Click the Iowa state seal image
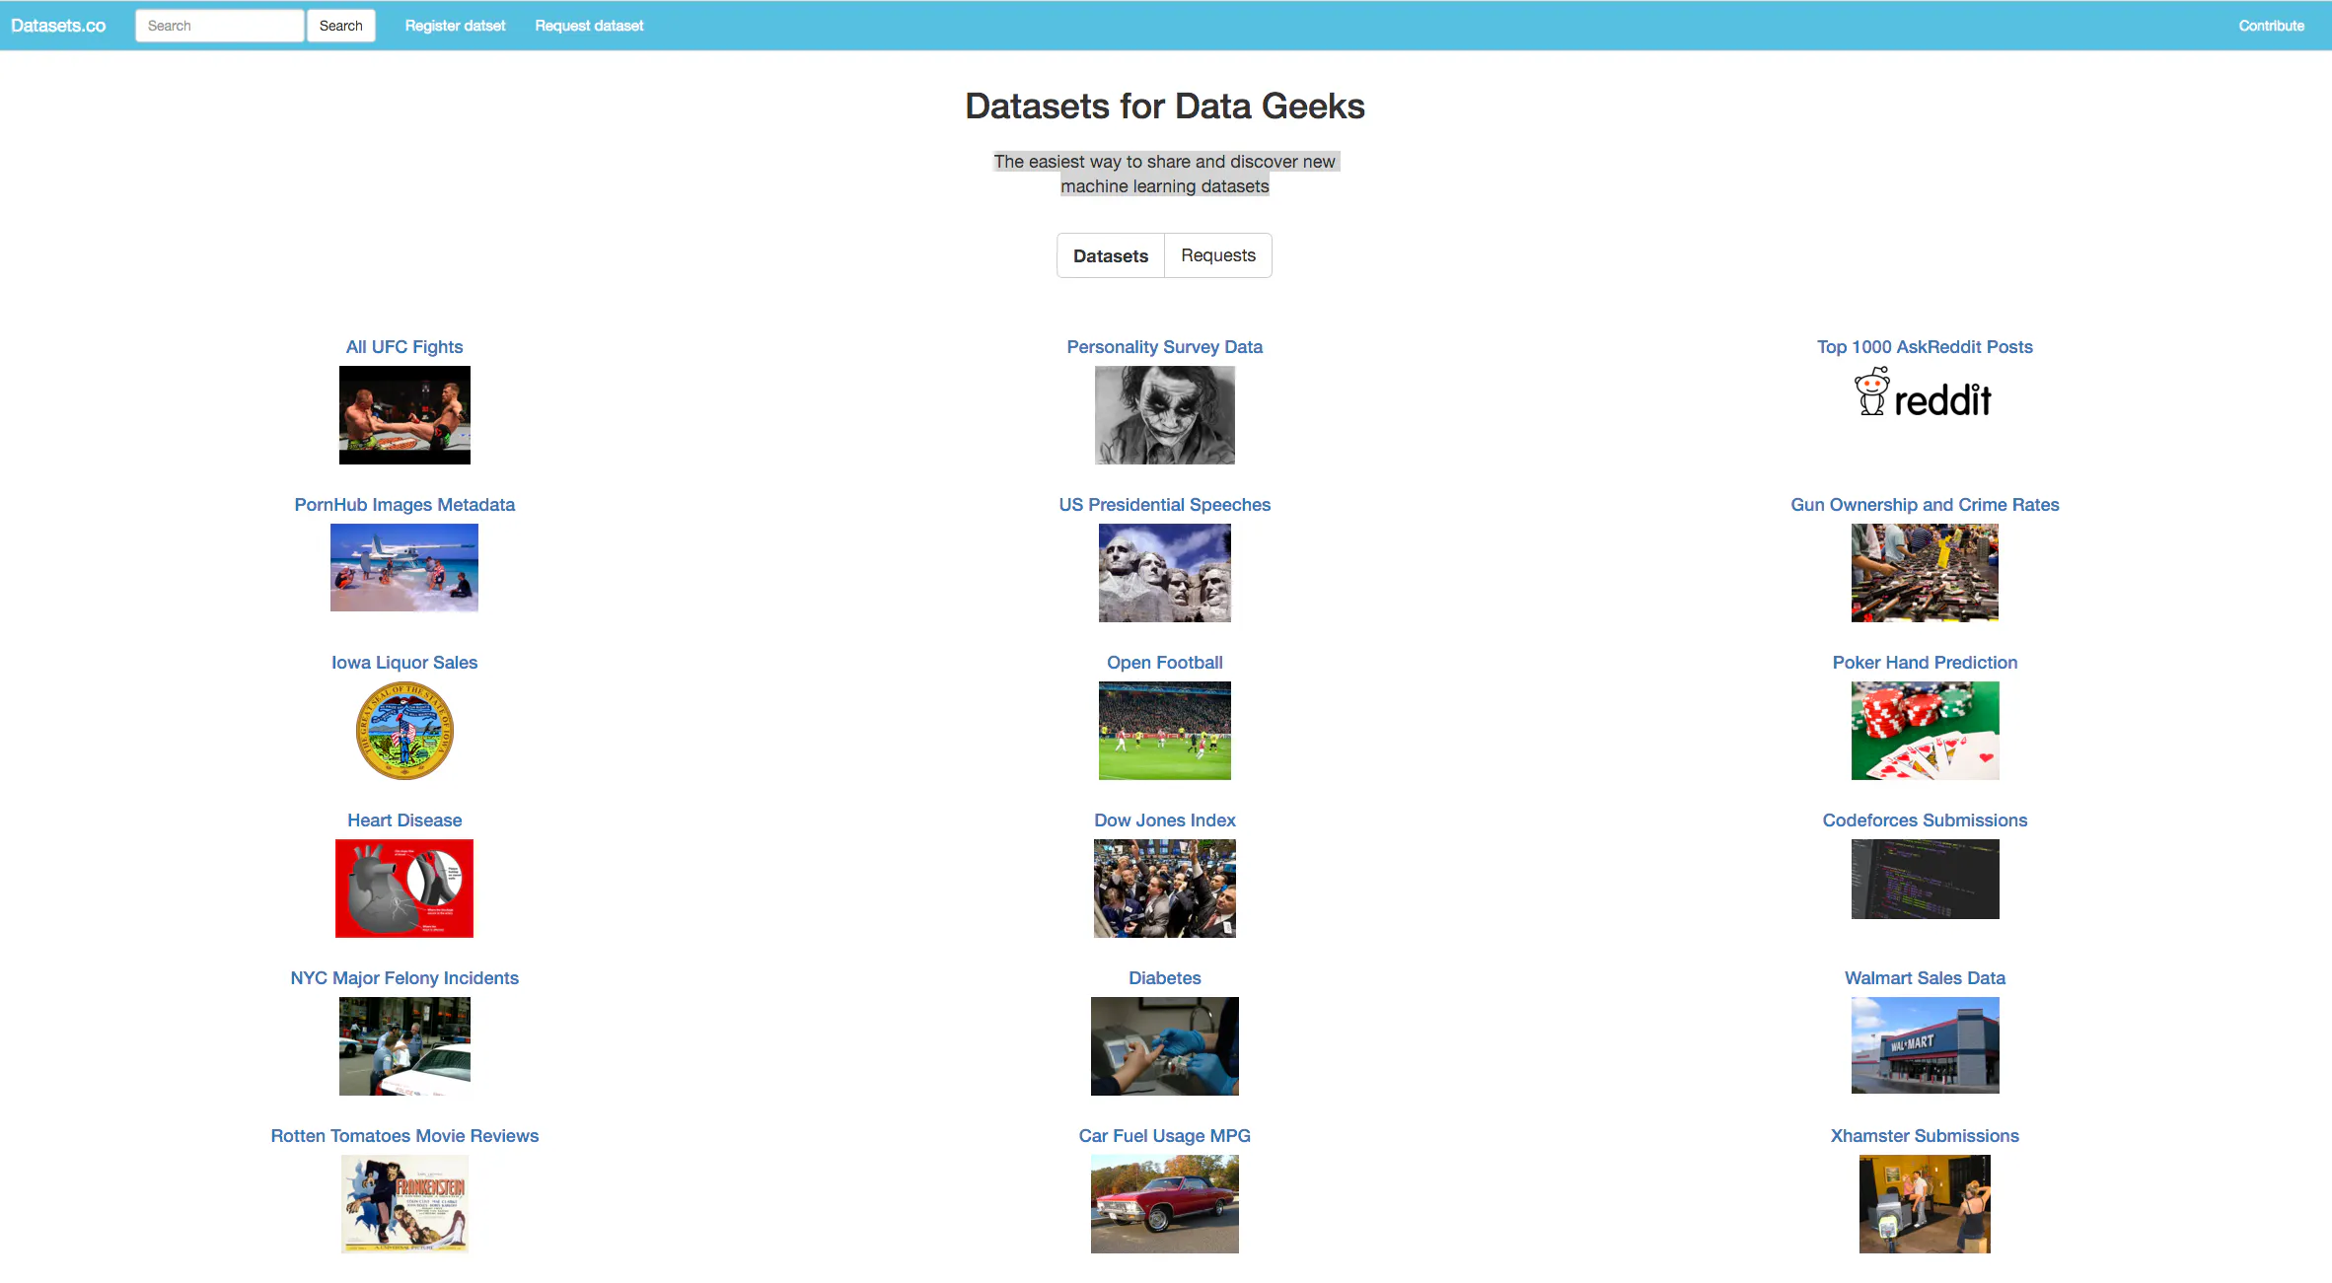This screenshot has width=2332, height=1283. [x=404, y=731]
